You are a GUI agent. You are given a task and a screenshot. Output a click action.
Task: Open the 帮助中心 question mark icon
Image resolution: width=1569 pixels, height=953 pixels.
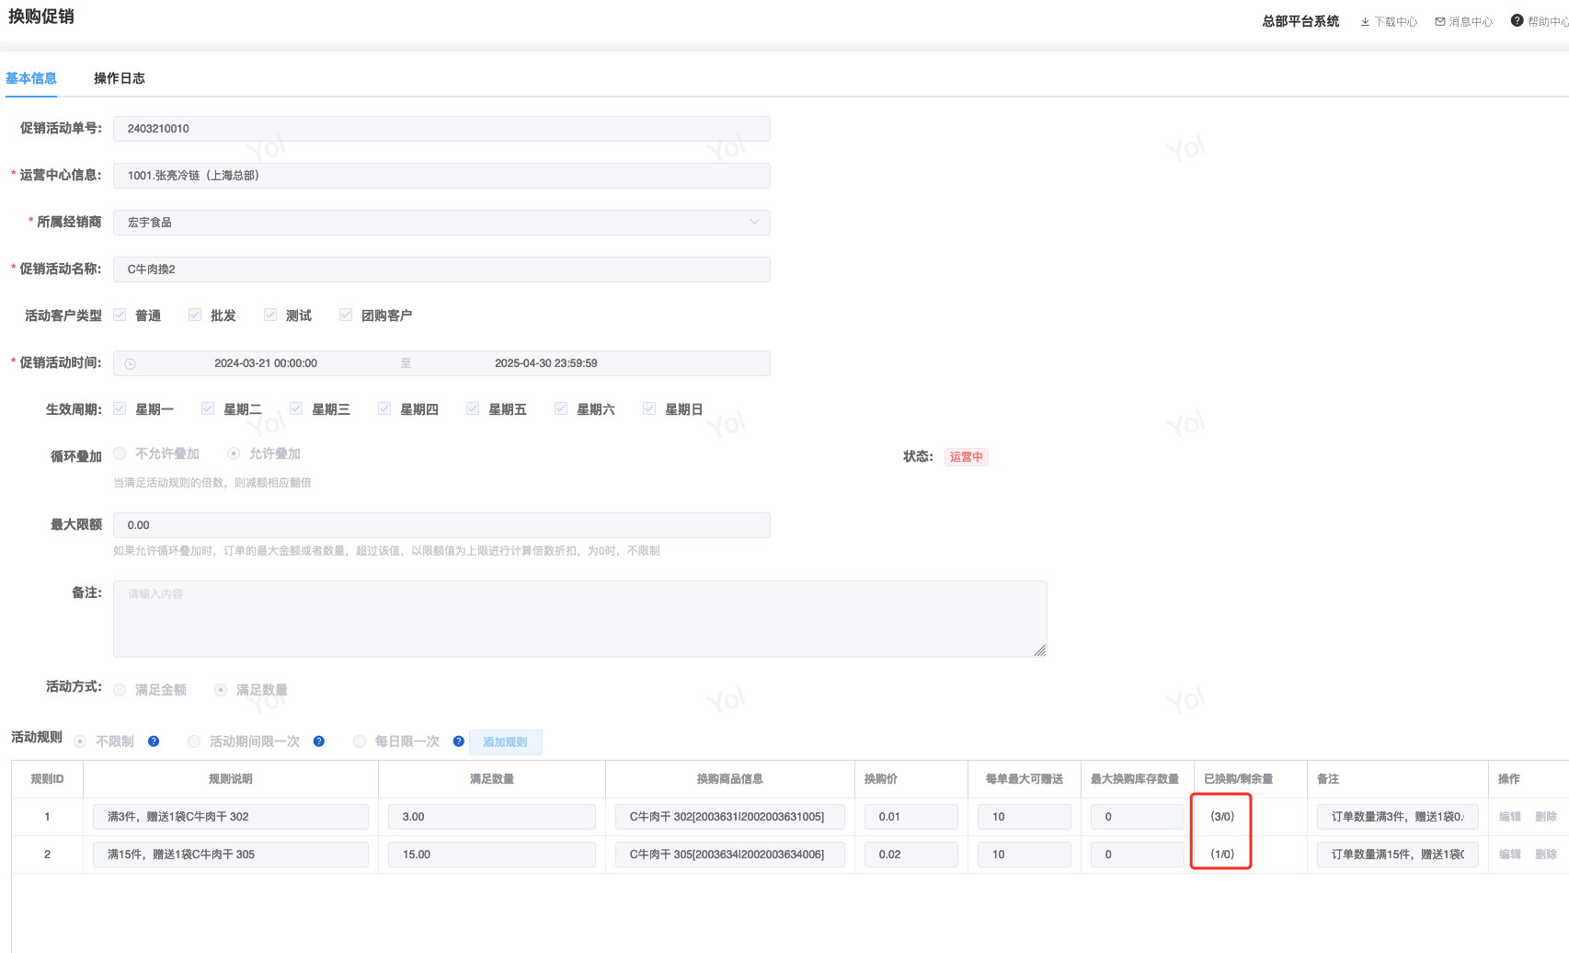1517,20
